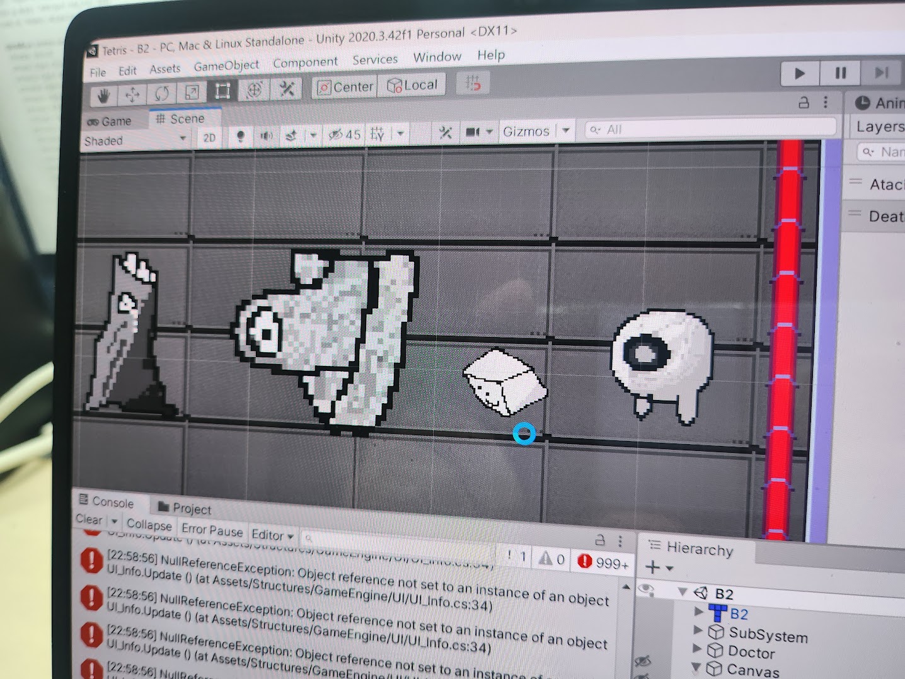Expand the blue B2 prefab object
Screen dimensions: 905x679
coord(698,610)
